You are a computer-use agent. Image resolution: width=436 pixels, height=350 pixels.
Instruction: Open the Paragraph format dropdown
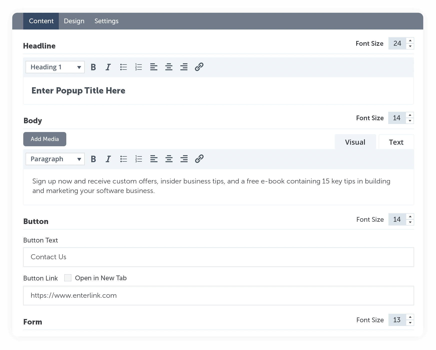pyautogui.click(x=55, y=159)
